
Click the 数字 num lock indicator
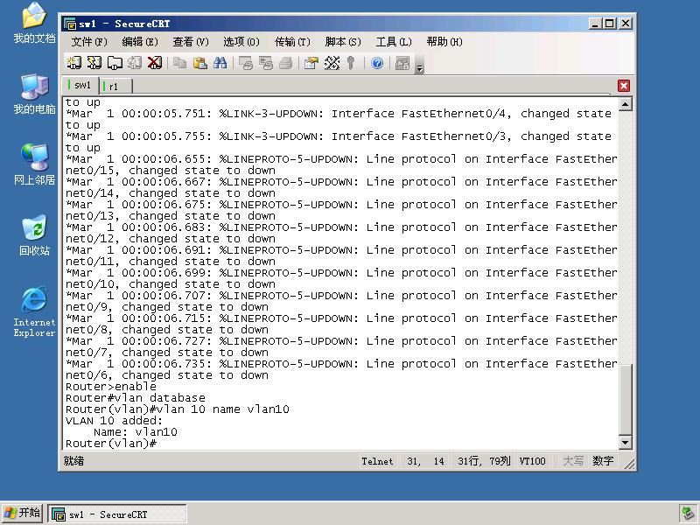pos(603,461)
